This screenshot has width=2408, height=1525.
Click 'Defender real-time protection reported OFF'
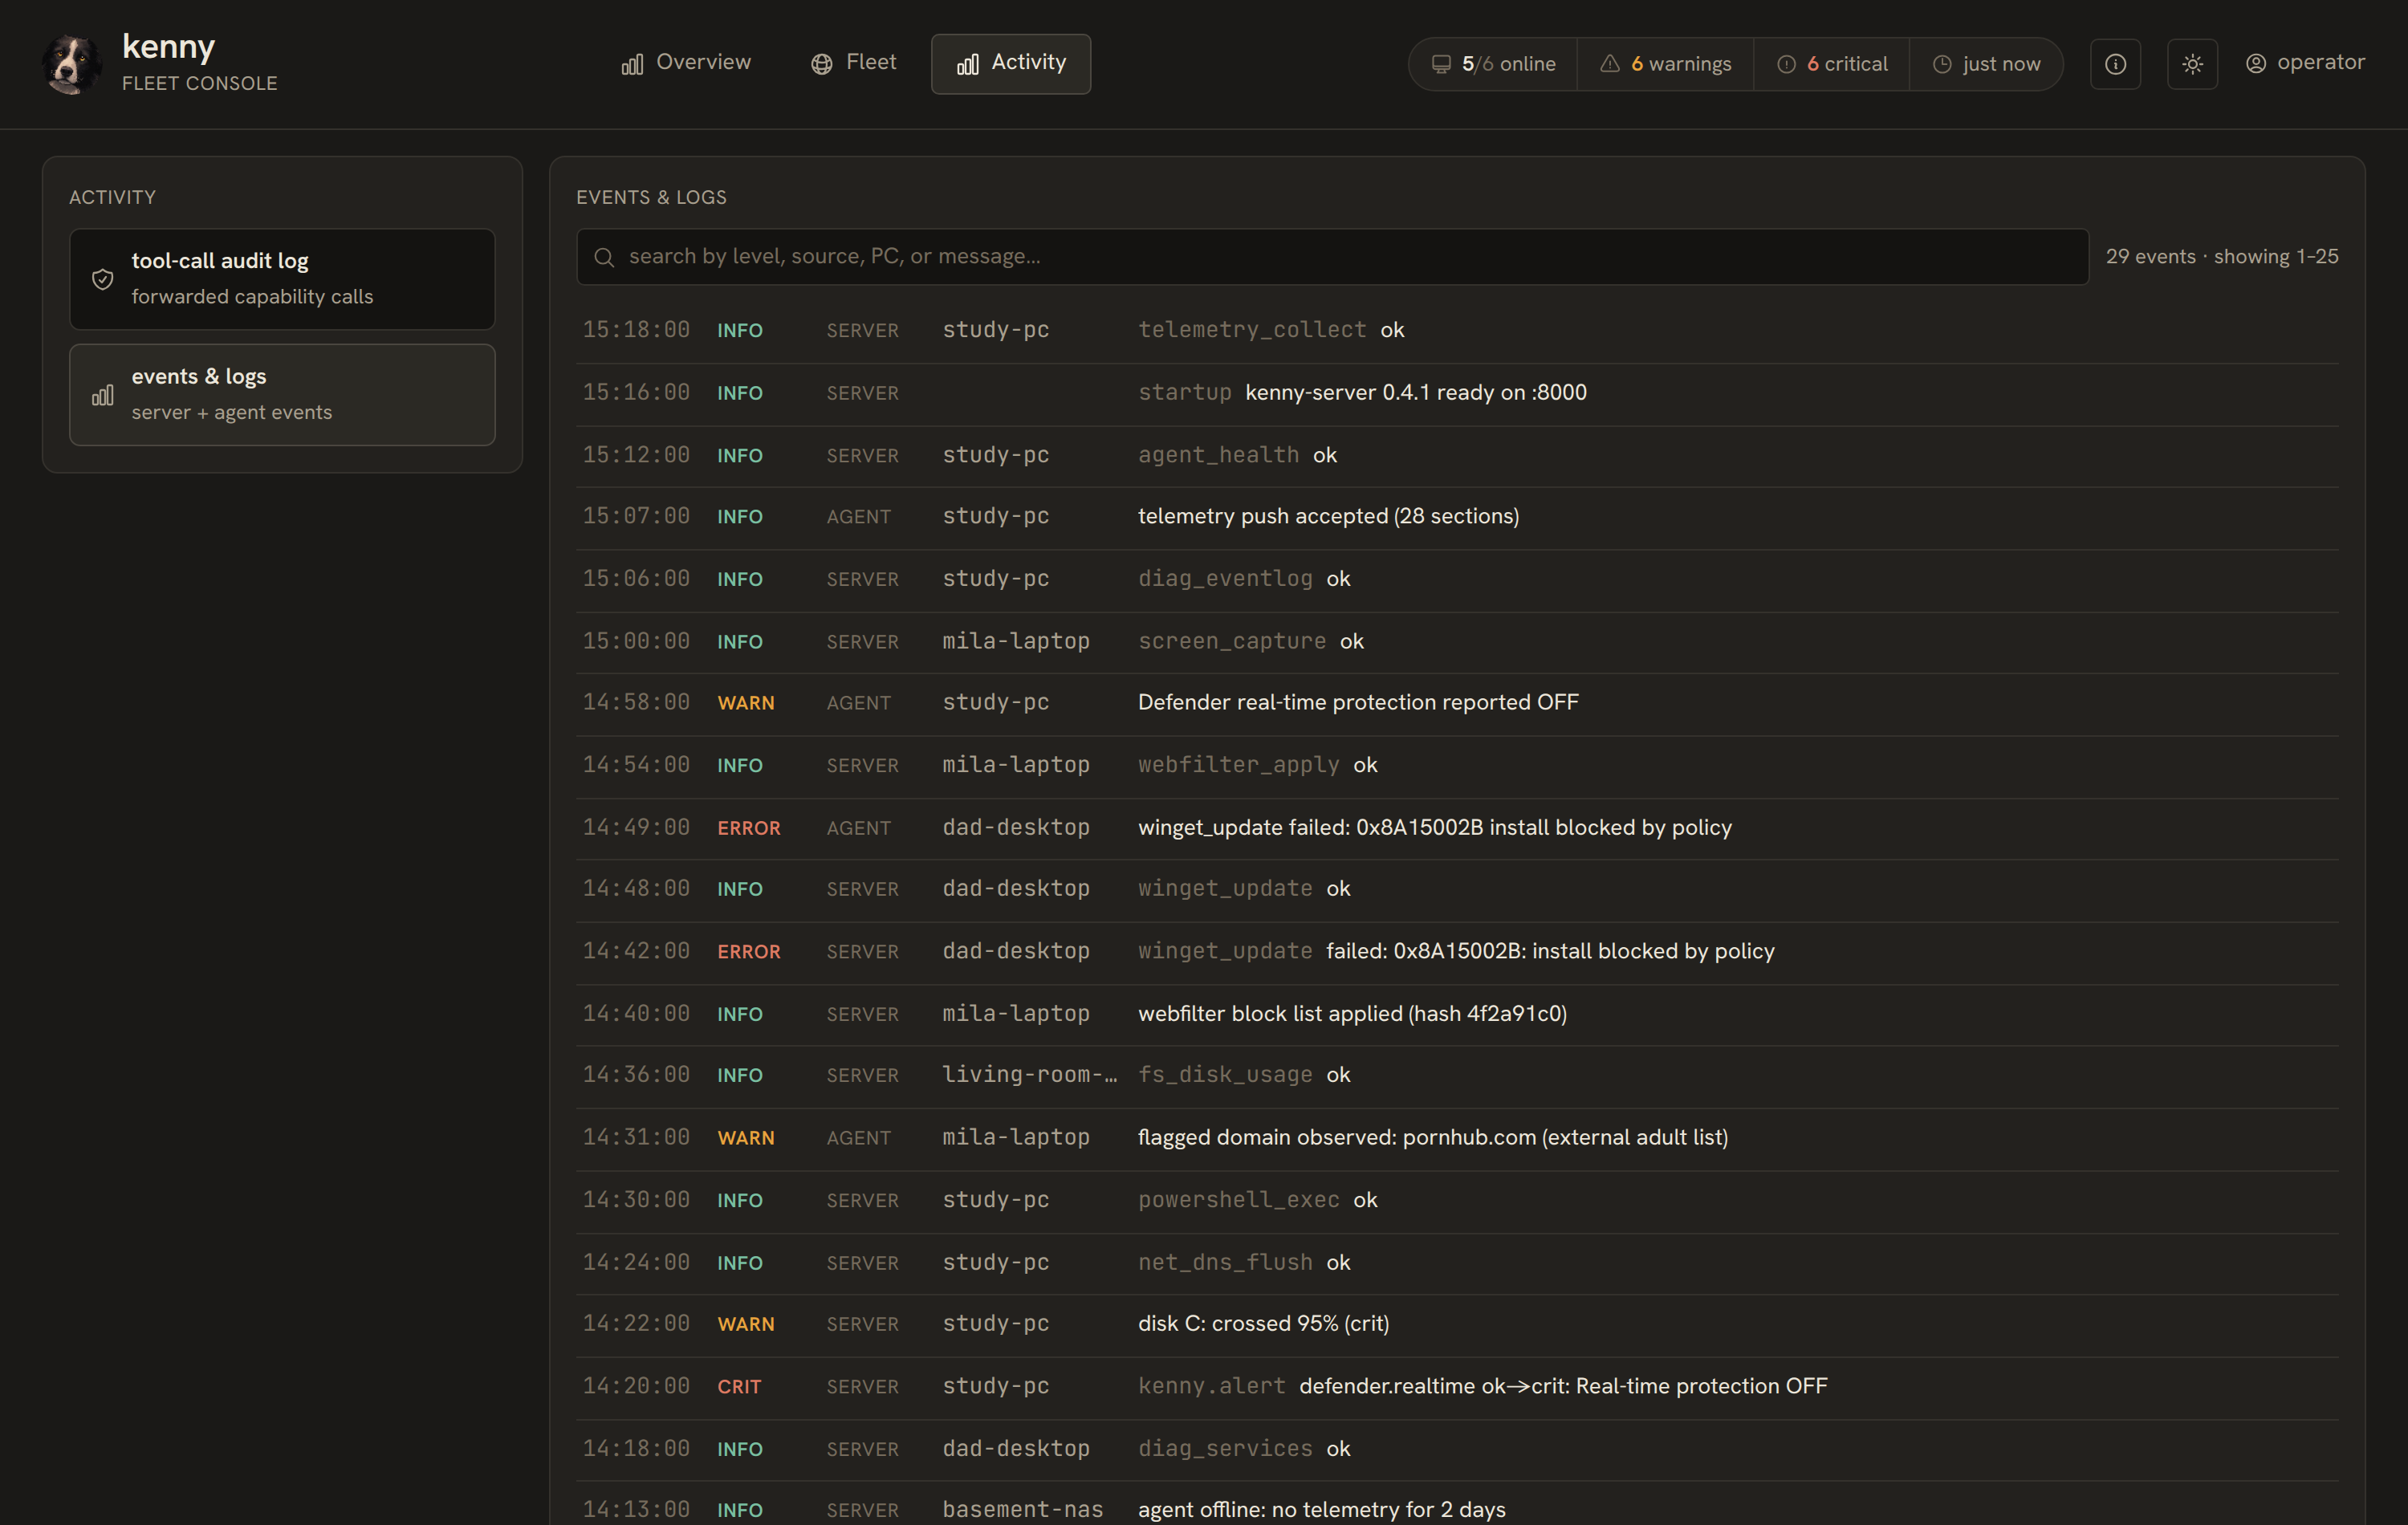tap(1358, 703)
